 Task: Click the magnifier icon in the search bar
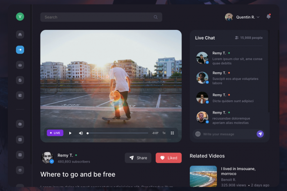pos(156,17)
